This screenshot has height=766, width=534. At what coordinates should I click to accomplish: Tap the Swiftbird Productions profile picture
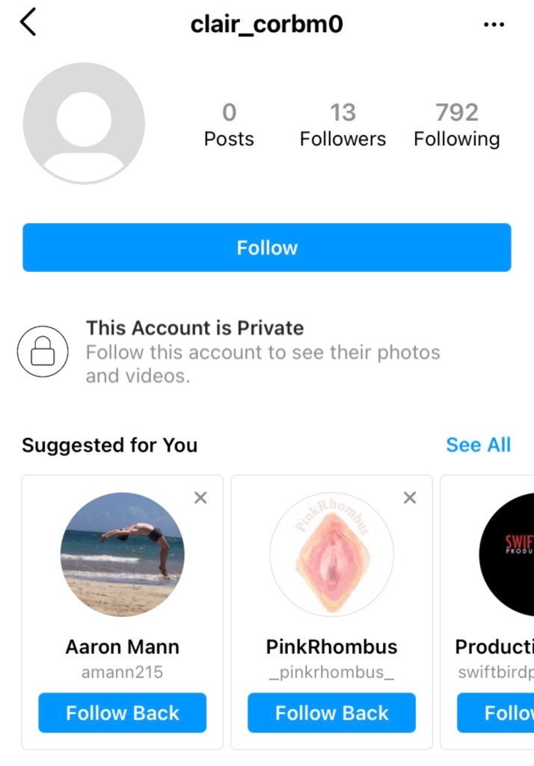click(x=509, y=554)
